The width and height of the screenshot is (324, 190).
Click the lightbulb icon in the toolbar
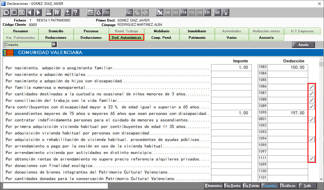point(226,12)
